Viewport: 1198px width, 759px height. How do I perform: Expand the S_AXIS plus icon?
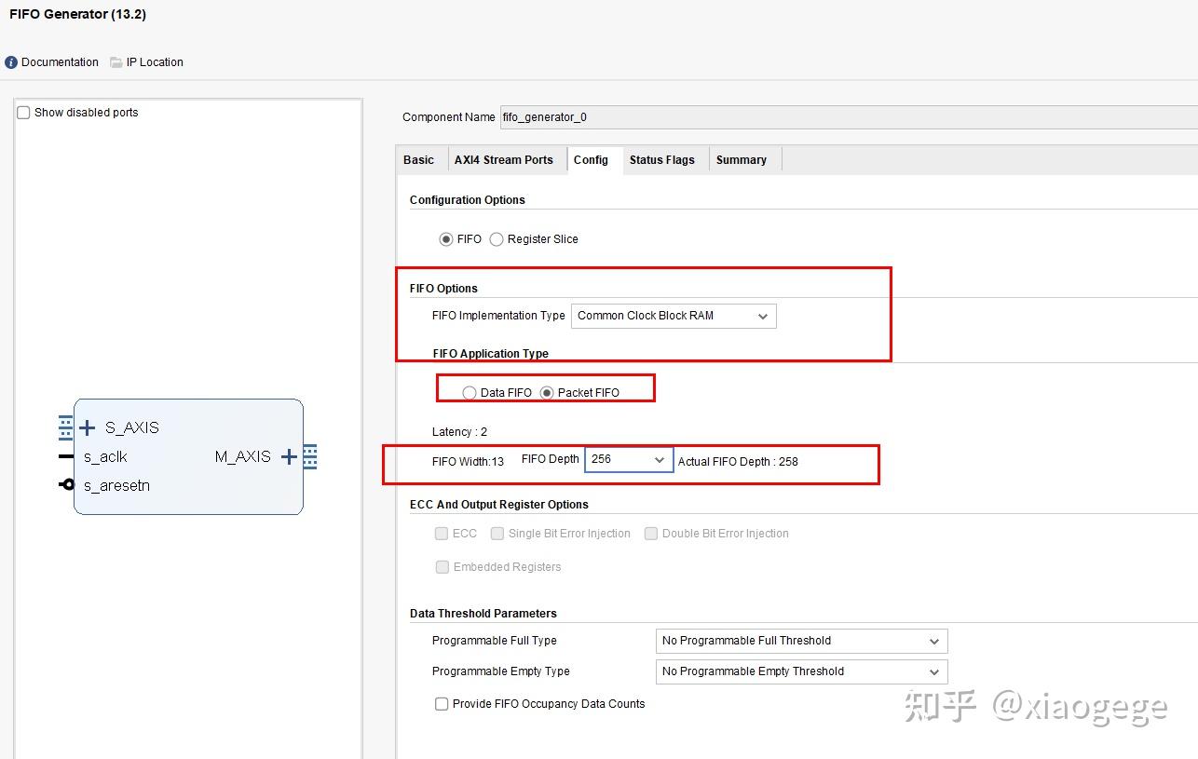[x=88, y=427]
